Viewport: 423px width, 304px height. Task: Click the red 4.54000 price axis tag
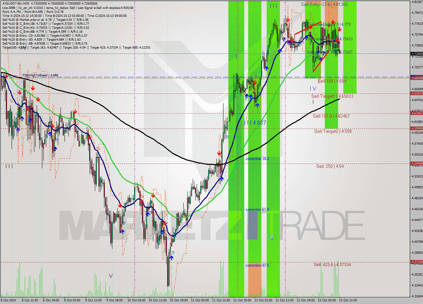tap(416, 163)
